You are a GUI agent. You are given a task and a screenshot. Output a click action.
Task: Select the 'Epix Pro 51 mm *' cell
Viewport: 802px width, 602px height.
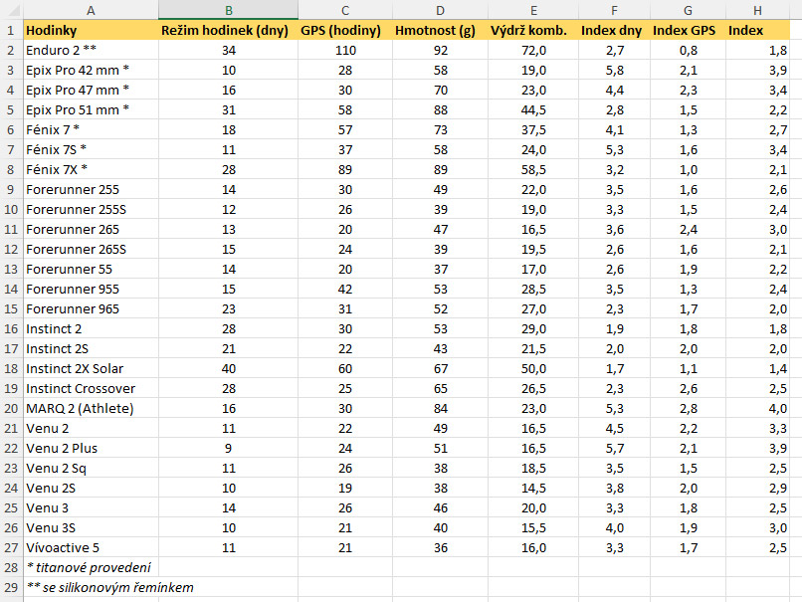[x=91, y=110]
